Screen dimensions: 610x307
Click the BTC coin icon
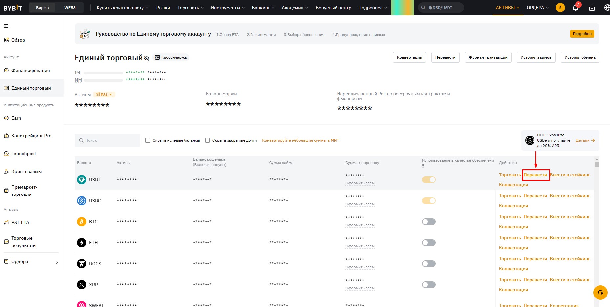click(x=82, y=222)
